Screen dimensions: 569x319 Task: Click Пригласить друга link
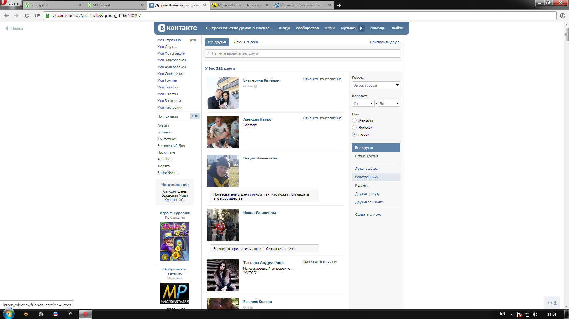(385, 42)
